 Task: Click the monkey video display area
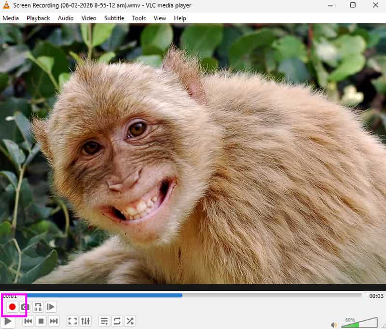(x=193, y=154)
